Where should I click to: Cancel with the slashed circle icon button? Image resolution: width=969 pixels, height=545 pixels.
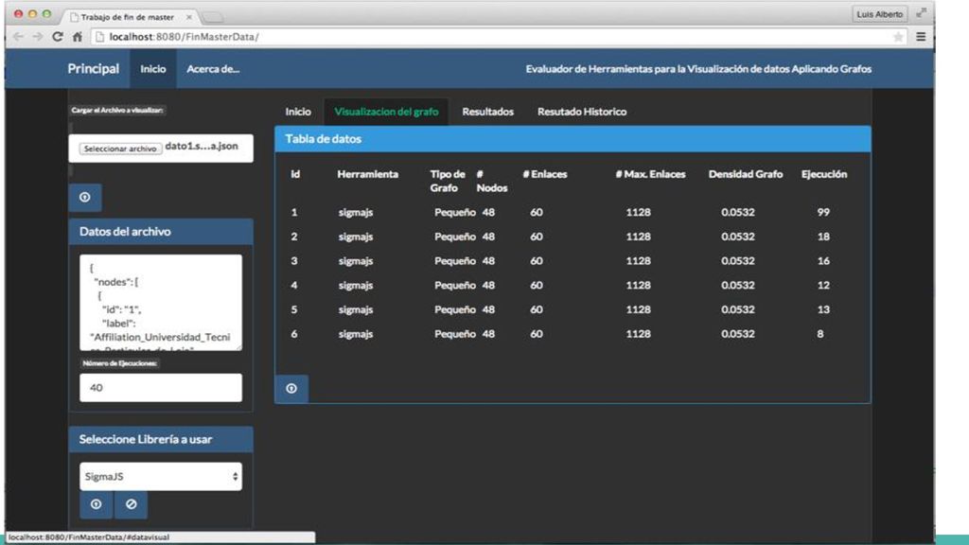pos(131,504)
